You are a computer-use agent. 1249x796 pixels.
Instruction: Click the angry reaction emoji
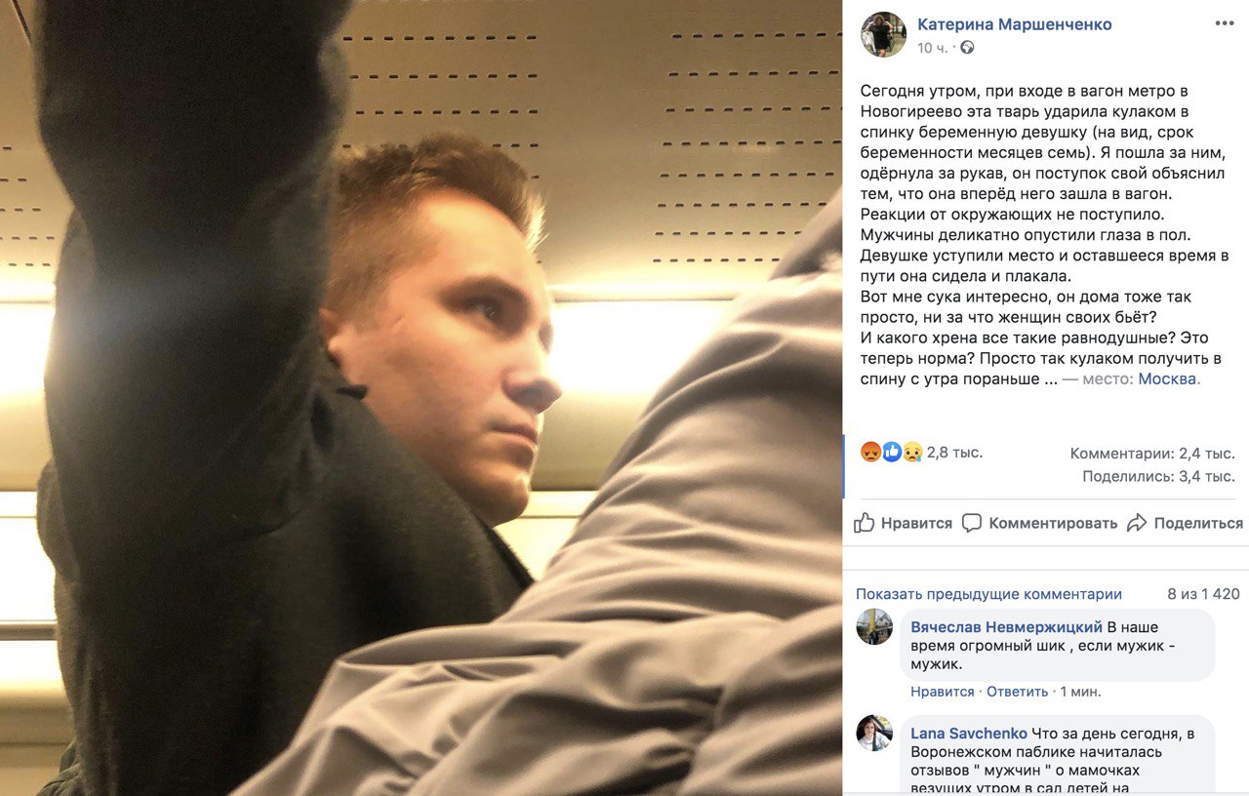tap(869, 453)
